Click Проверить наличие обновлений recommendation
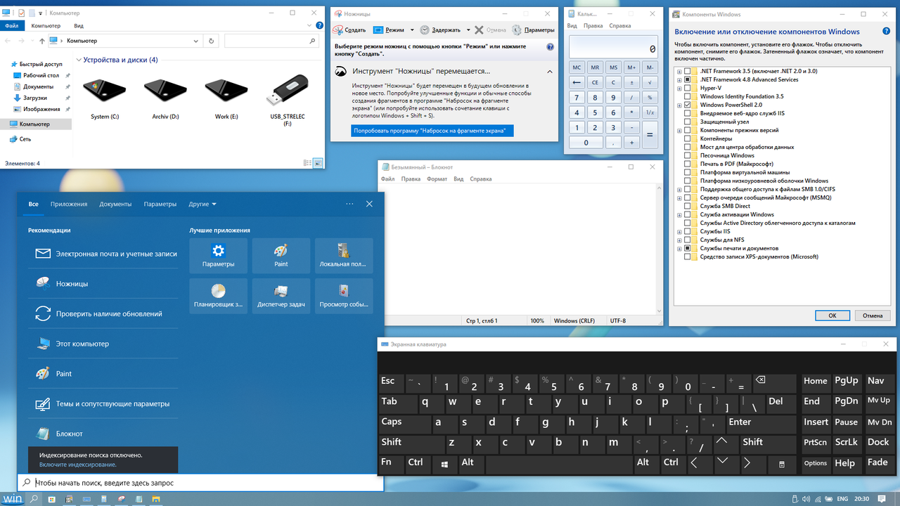 coord(103,314)
